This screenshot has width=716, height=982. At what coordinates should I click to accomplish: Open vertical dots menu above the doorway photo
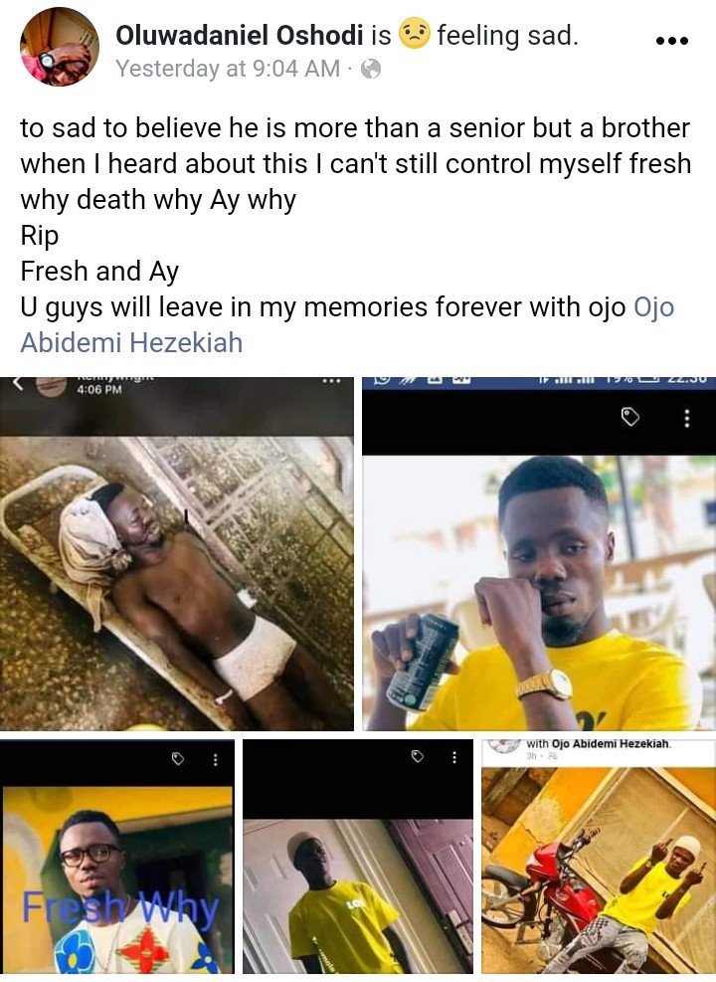coord(454,757)
